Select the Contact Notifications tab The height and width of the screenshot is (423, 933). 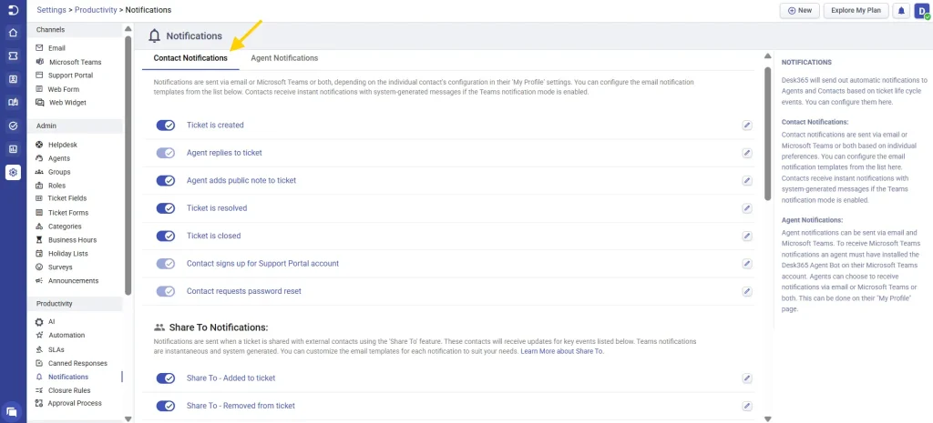pos(190,58)
